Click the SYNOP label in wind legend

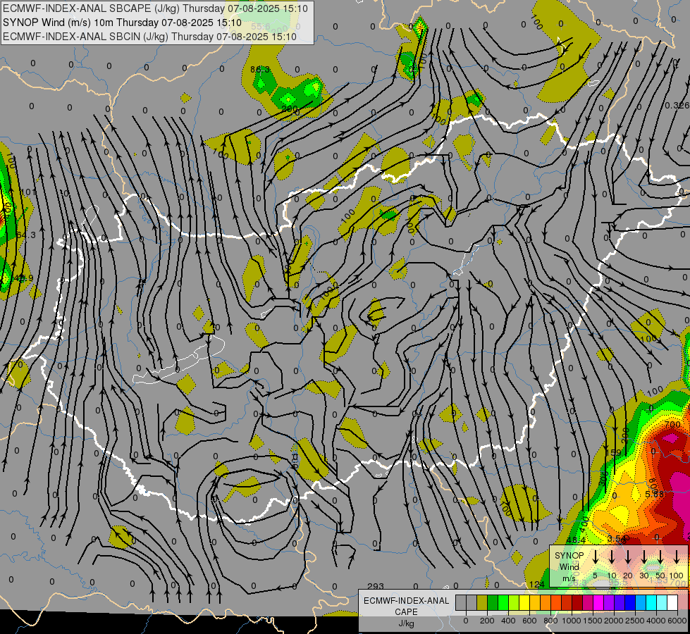coord(569,555)
